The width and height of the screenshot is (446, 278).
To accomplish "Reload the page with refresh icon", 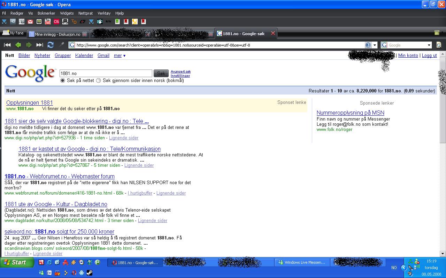I will 51,45.
